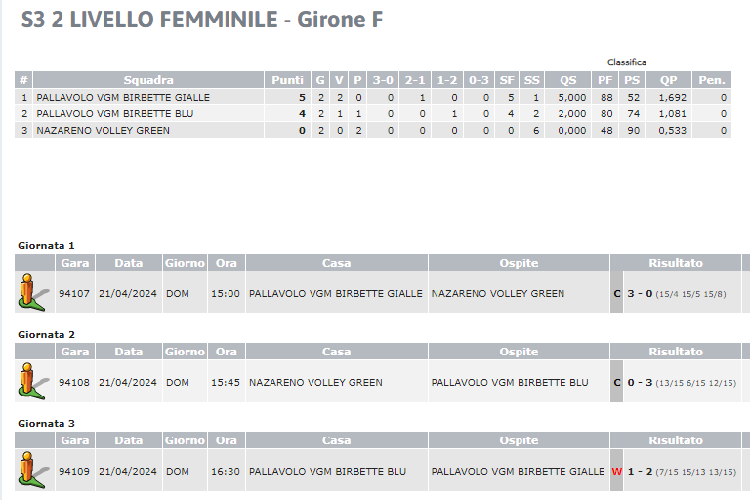Click the red W marker for match 94109

[616, 472]
